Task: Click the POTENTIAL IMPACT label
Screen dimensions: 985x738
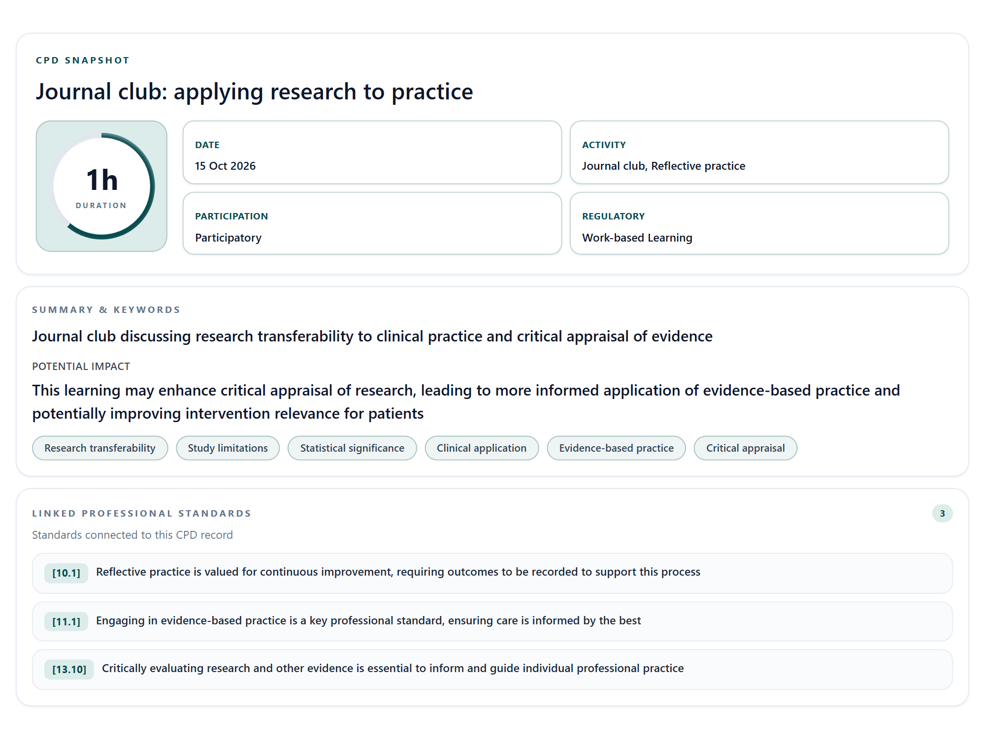Action: coord(81,367)
